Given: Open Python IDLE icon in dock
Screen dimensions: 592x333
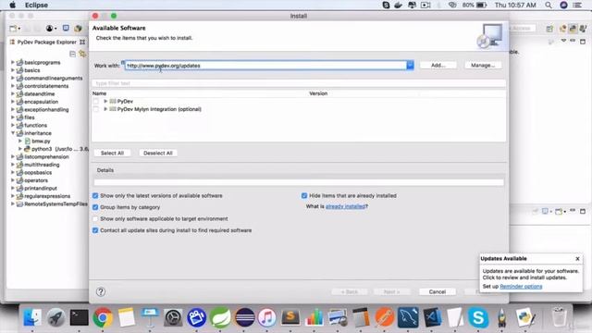Looking at the screenshot, I should tap(525, 317).
